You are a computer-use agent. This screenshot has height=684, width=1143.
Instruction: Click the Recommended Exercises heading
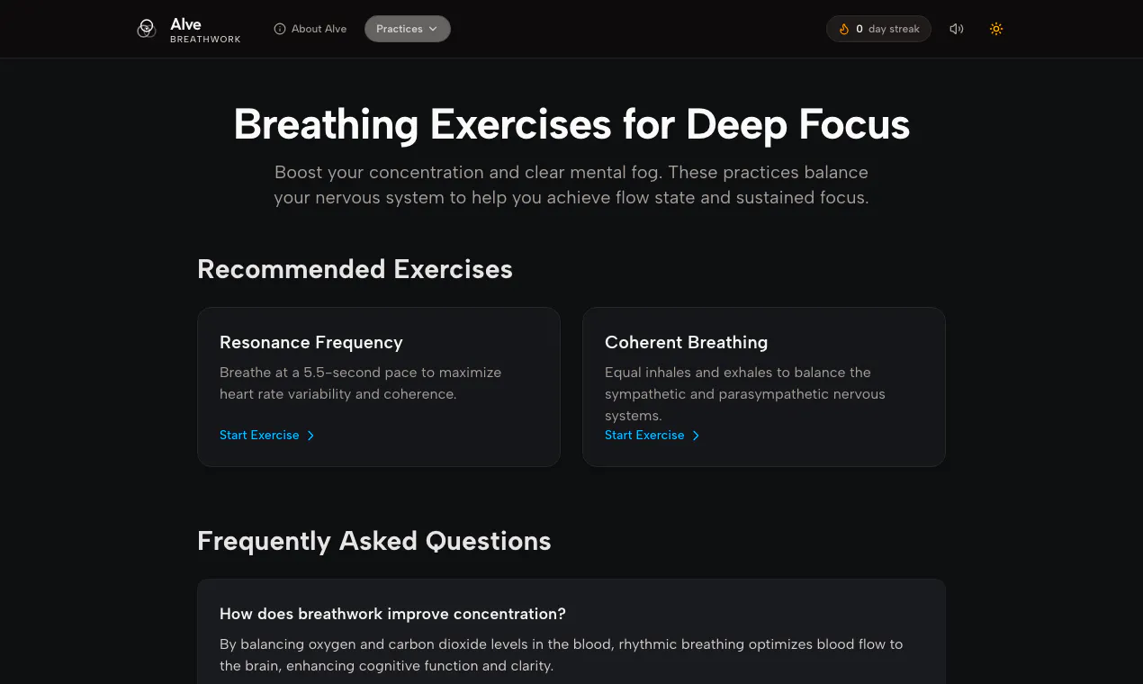(355, 269)
